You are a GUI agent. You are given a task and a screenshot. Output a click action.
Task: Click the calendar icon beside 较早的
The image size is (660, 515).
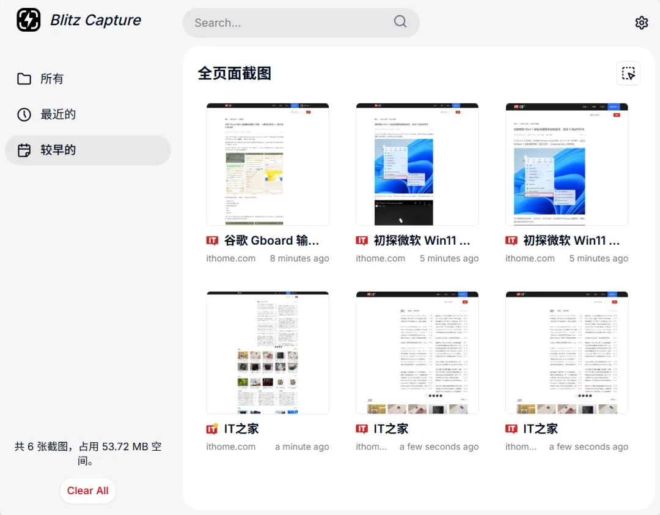coord(24,150)
